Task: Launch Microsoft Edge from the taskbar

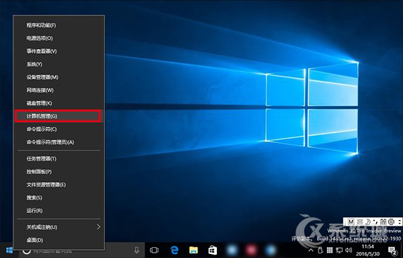Action: [x=175, y=250]
